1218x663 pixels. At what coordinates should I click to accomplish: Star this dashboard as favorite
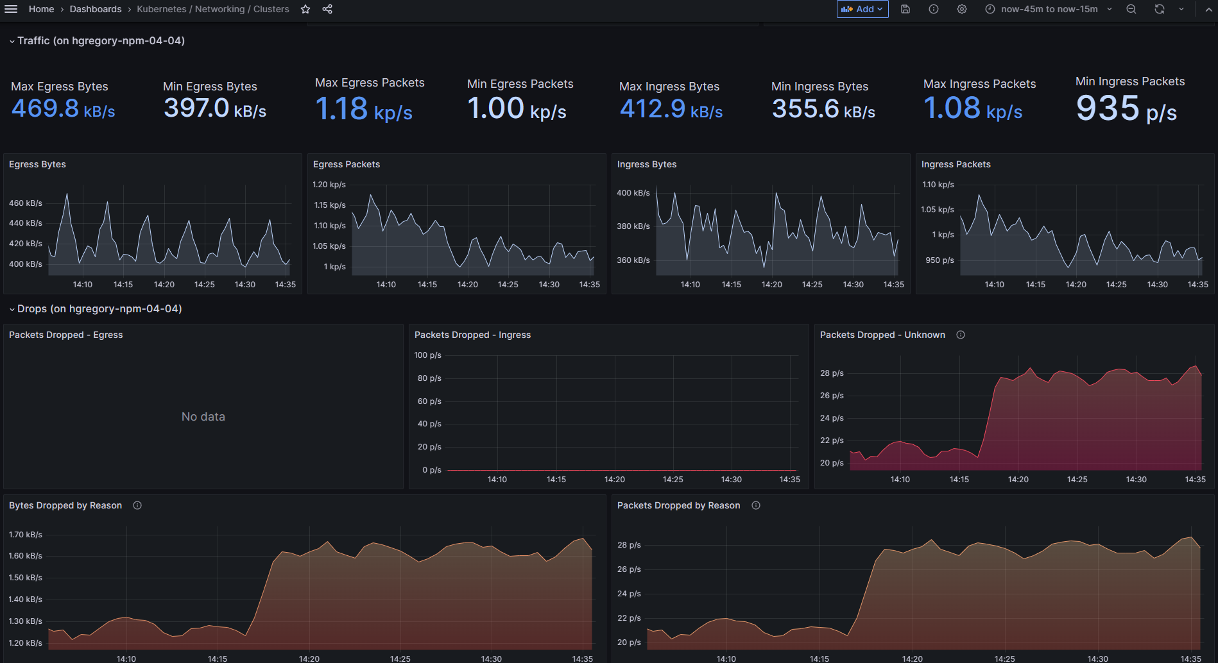point(305,9)
